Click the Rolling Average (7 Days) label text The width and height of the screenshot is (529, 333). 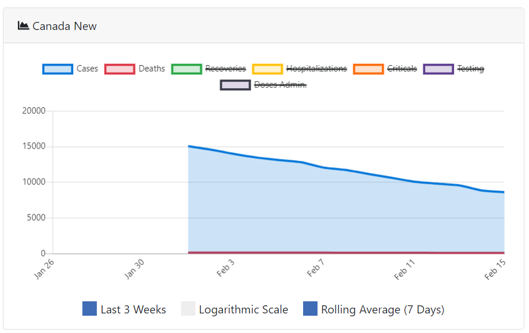[x=383, y=309]
